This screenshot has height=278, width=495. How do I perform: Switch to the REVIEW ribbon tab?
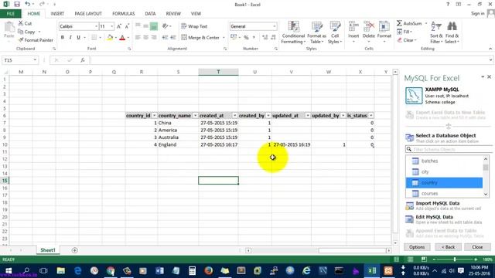[x=173, y=14]
